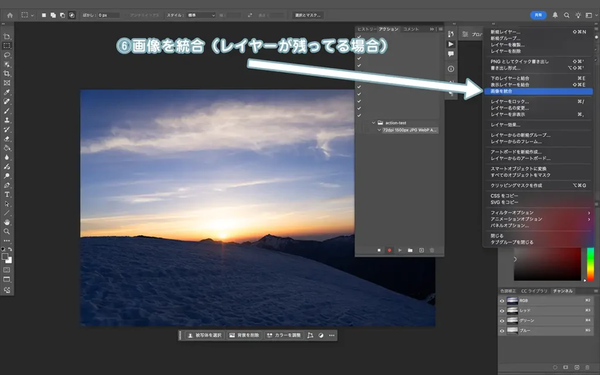This screenshot has width=600, height=375.
Task: Switch to the チャンネル tab
Action: tap(562, 291)
